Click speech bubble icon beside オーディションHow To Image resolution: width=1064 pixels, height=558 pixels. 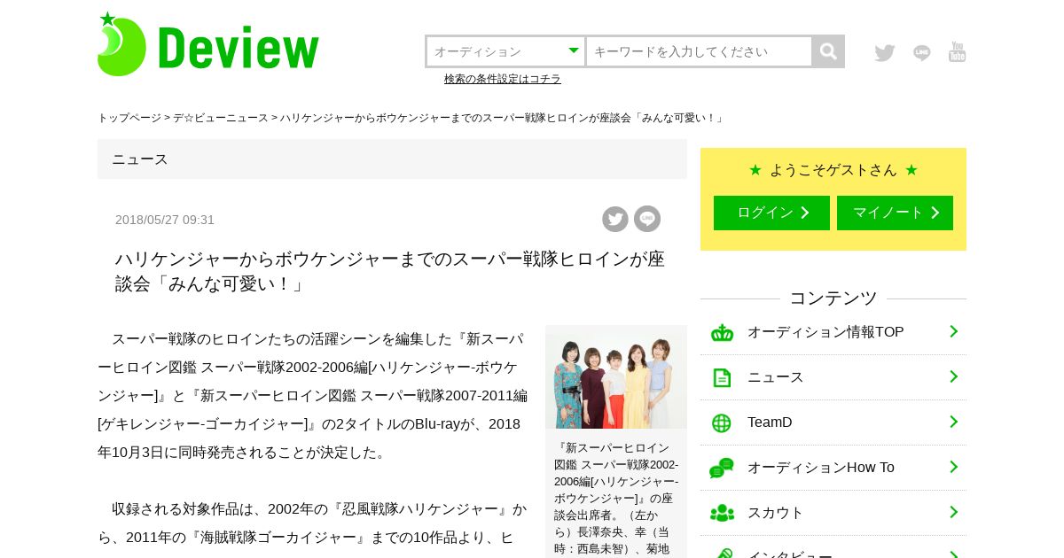(x=722, y=469)
